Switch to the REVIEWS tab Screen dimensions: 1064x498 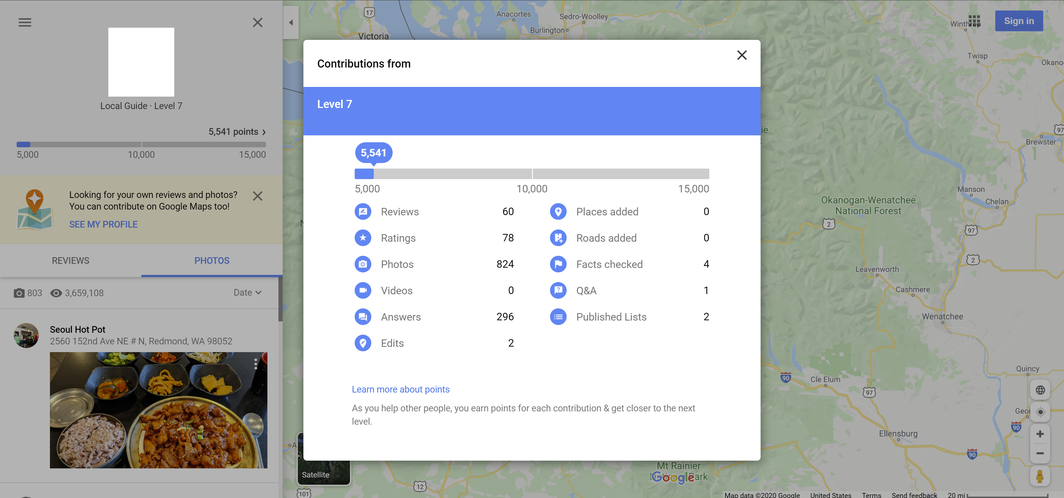[71, 260]
